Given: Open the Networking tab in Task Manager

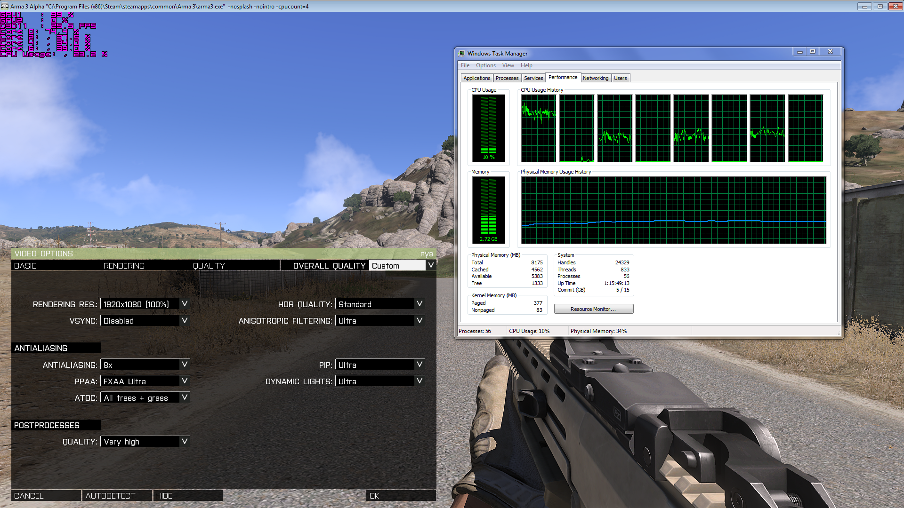Looking at the screenshot, I should click(x=596, y=78).
